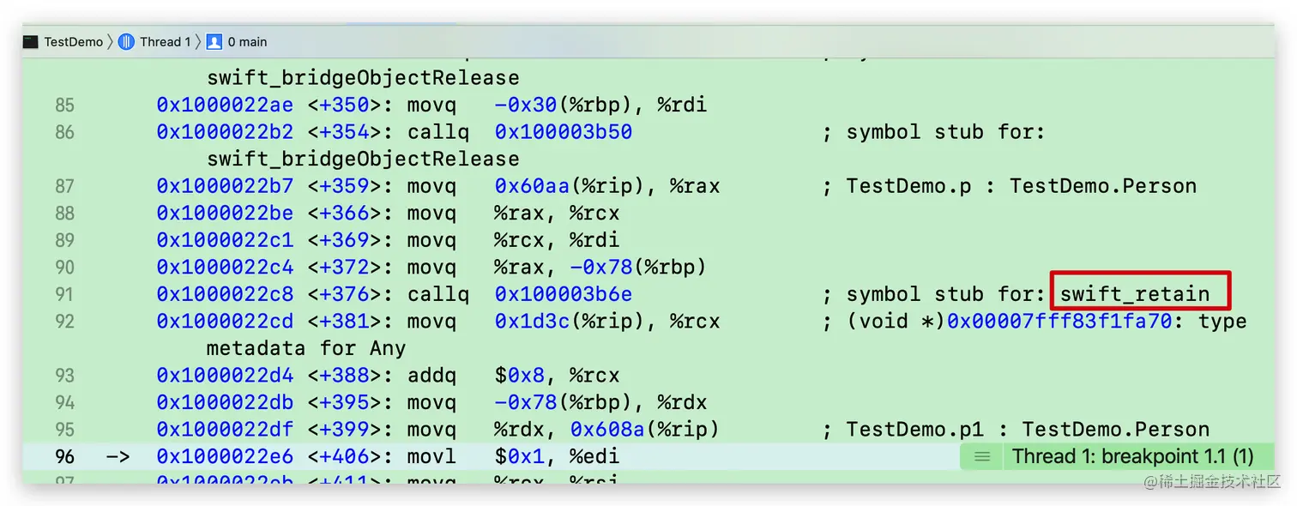1297x506 pixels.
Task: Click address 0x1000022c4
Action: pyautogui.click(x=225, y=267)
